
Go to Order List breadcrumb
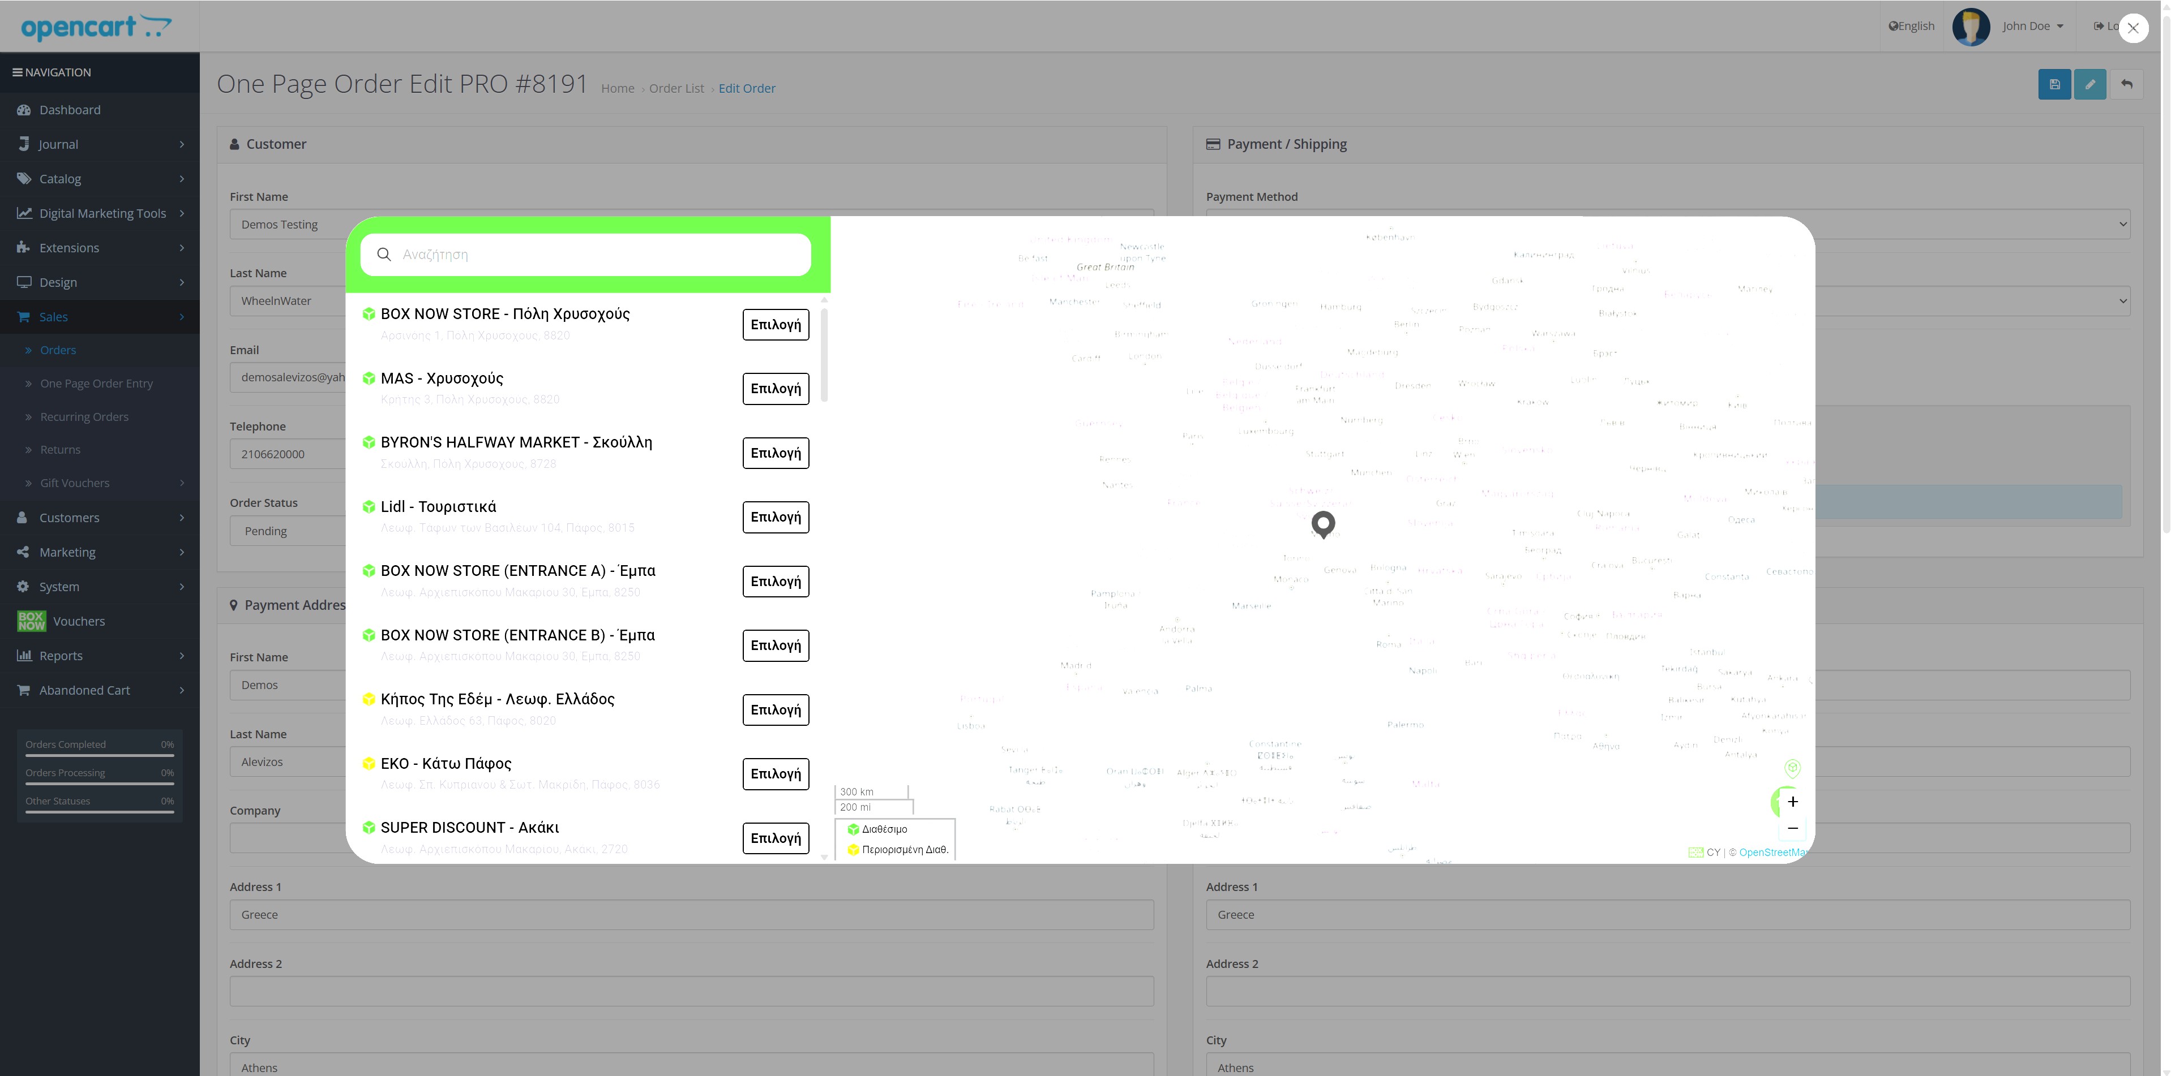point(676,88)
